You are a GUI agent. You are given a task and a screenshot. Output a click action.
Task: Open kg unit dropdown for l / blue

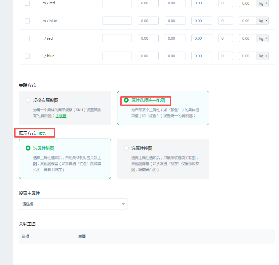[x=263, y=56]
